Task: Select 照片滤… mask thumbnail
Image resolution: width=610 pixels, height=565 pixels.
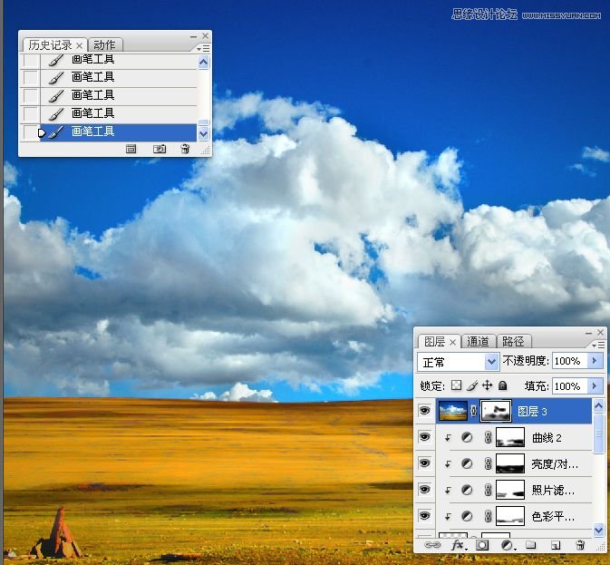Action: (510, 490)
